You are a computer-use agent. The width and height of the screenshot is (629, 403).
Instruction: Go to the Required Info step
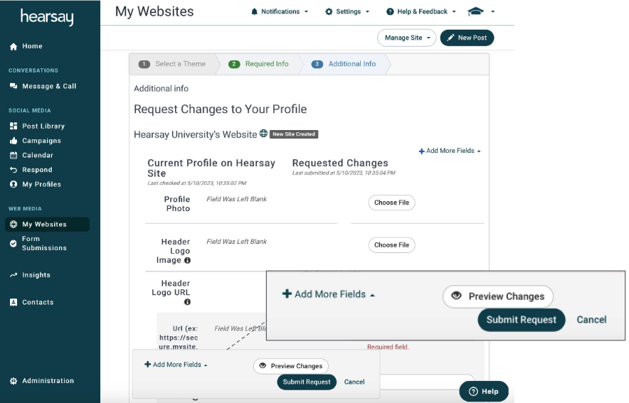[258, 64]
